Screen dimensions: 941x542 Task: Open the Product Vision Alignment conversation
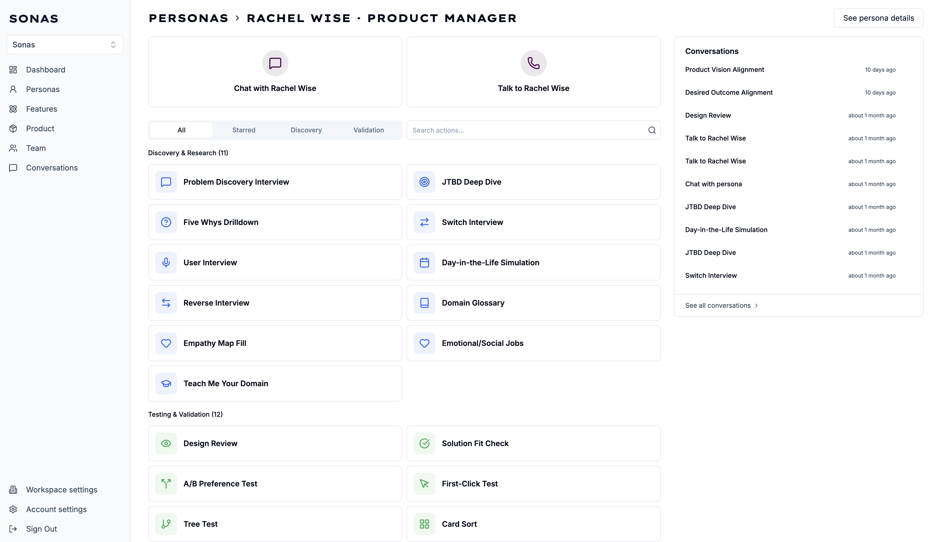(x=725, y=70)
